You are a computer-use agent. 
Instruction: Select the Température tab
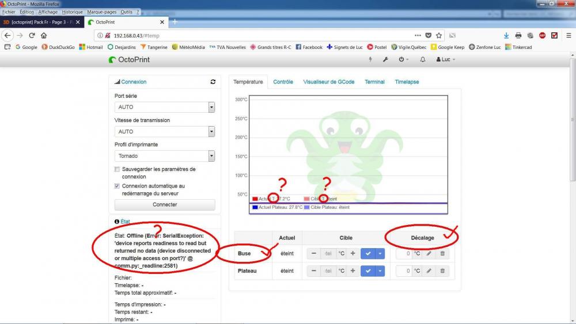(x=248, y=82)
